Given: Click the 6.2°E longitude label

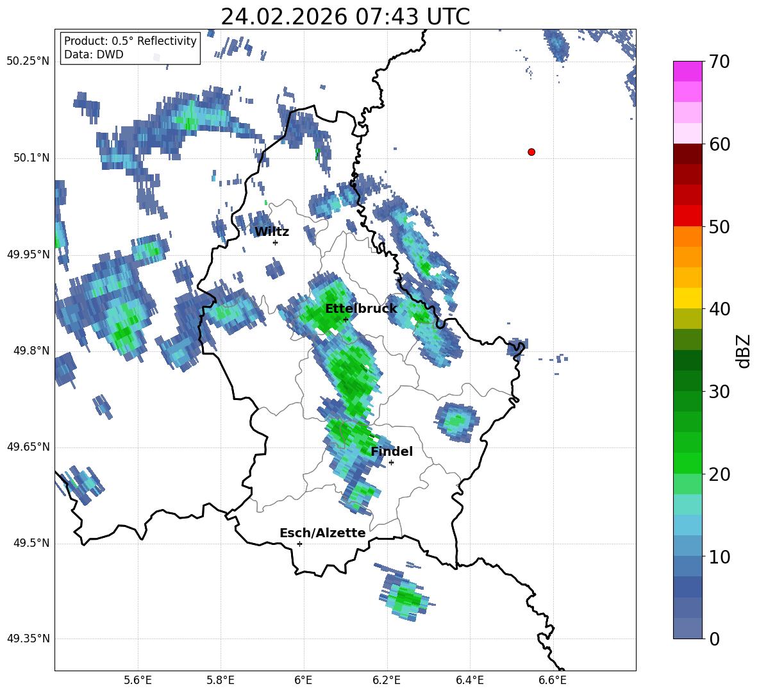Looking at the screenshot, I should click(x=387, y=680).
